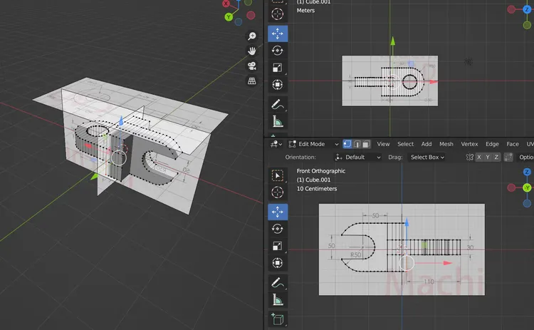Select Annotate pencil tool in Meters viewport toolbar

click(278, 104)
